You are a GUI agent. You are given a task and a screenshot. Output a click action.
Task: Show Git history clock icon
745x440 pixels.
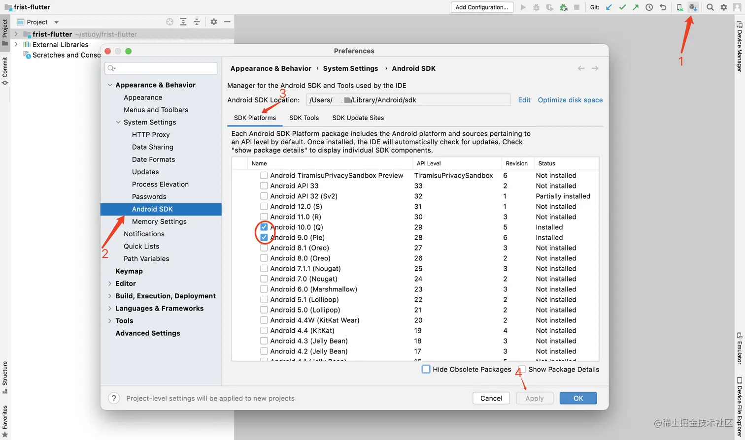point(649,7)
